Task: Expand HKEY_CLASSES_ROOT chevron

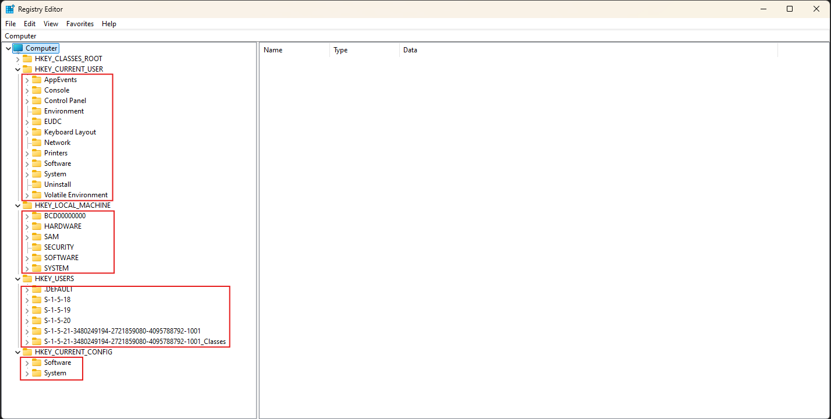Action: click(17, 59)
